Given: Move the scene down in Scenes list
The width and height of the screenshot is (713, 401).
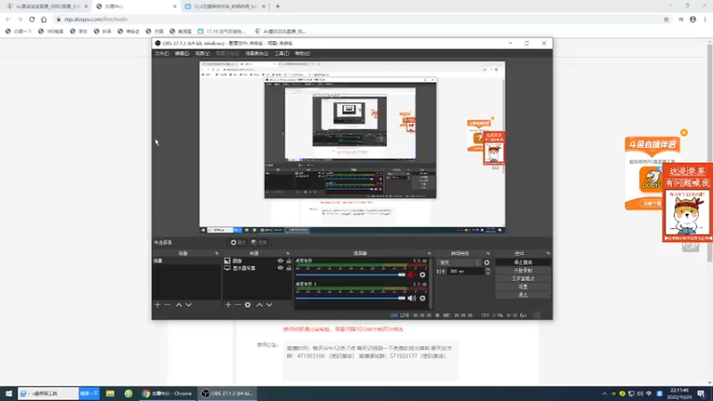Looking at the screenshot, I should (x=188, y=305).
